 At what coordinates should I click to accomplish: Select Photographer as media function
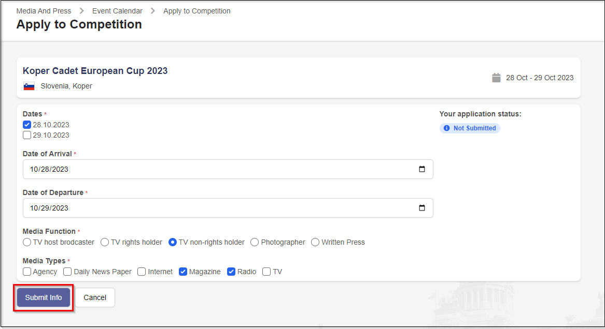255,242
